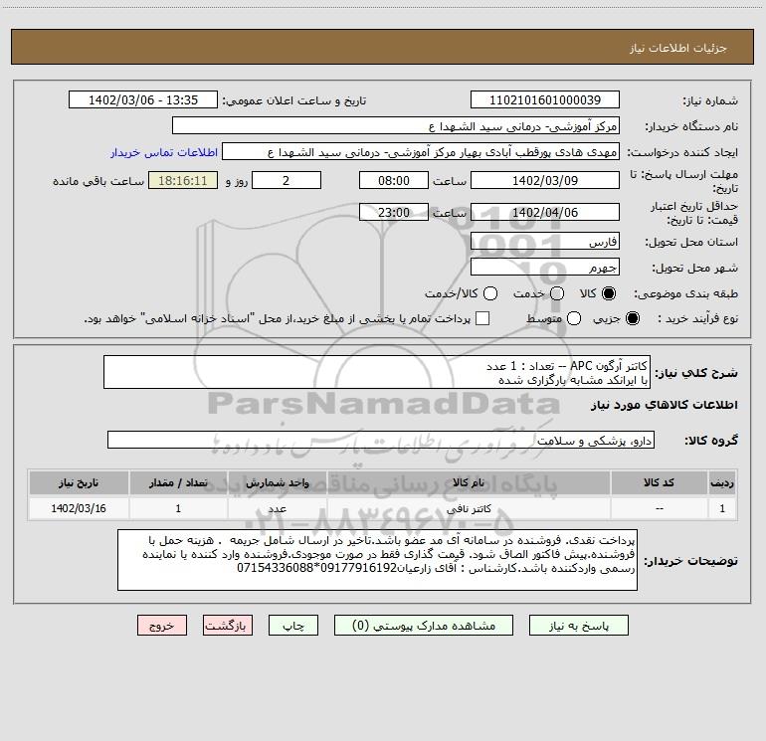The height and width of the screenshot is (741, 766).
Task: Click the validity time field 23:00
Action: (x=394, y=212)
